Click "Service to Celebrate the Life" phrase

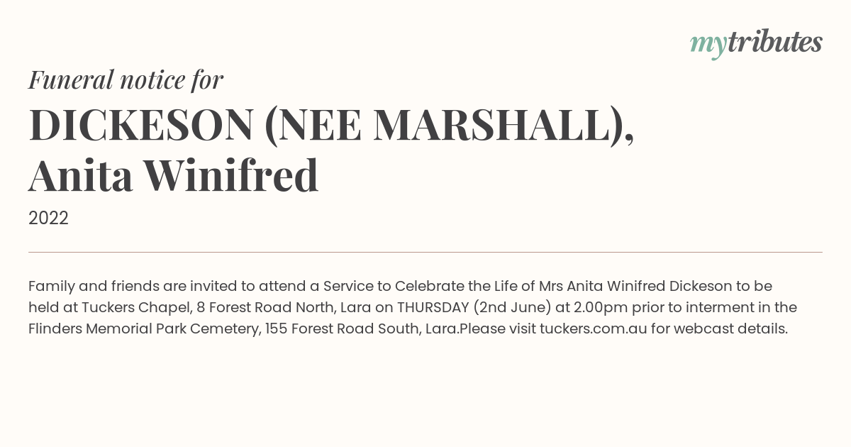point(422,287)
